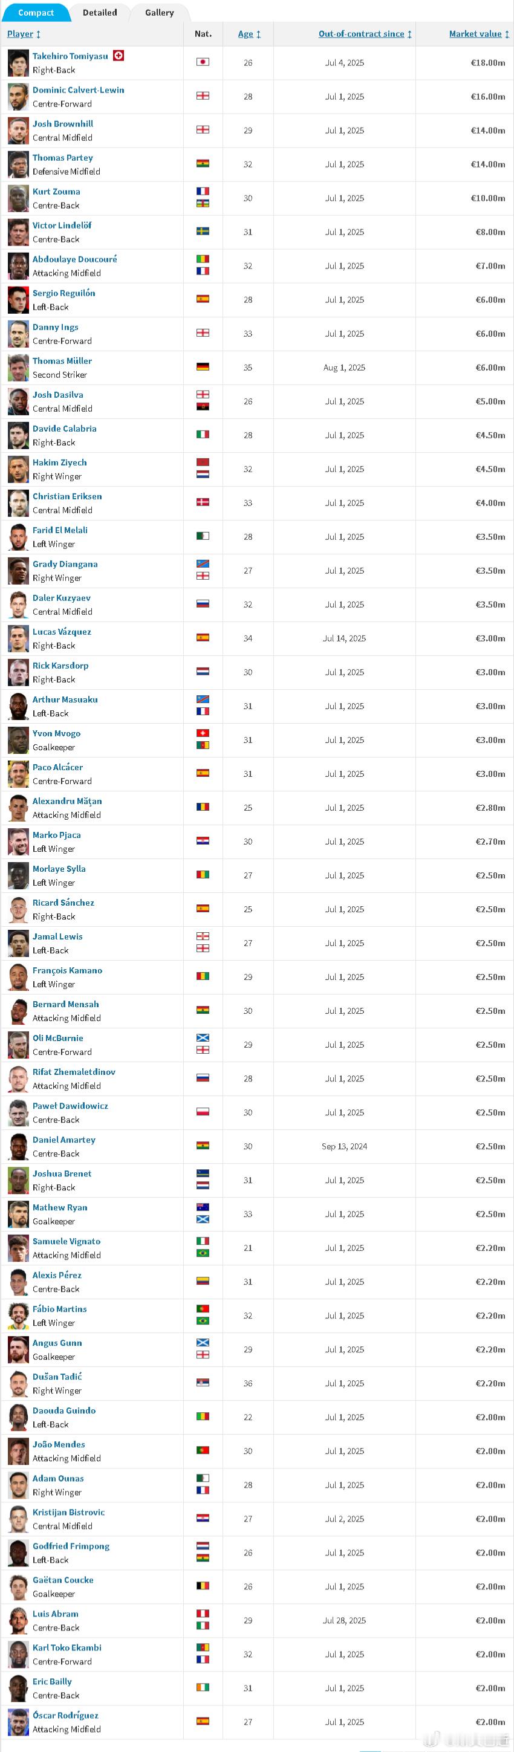Viewport: 514px width, 1752px height.
Task: Switch to the Gallery tab
Action: pyautogui.click(x=159, y=13)
